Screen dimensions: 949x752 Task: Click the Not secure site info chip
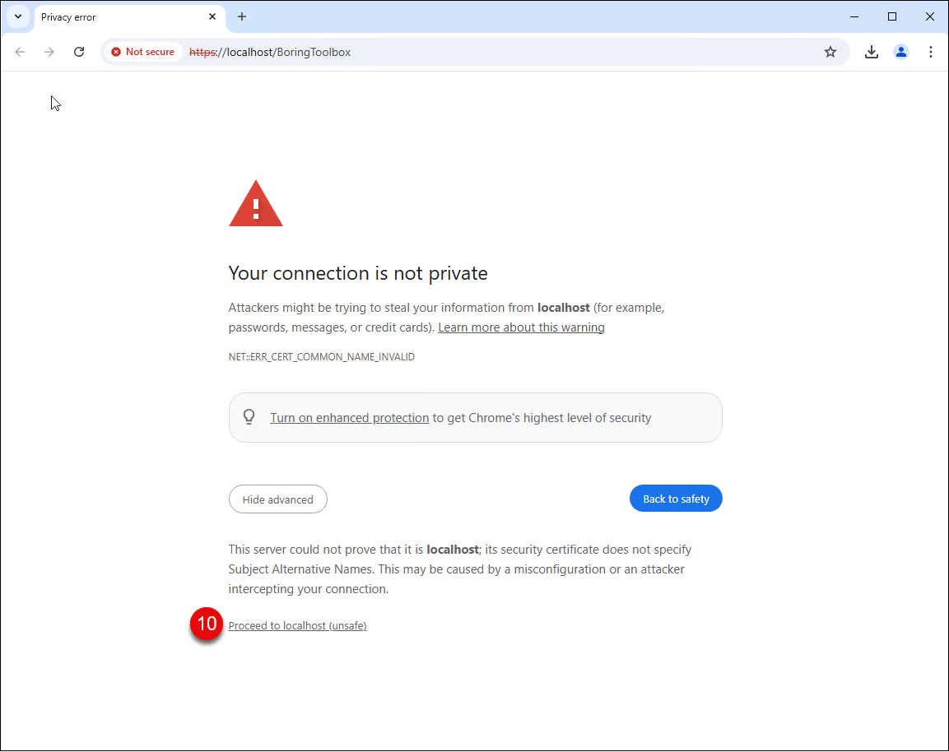[x=143, y=52]
